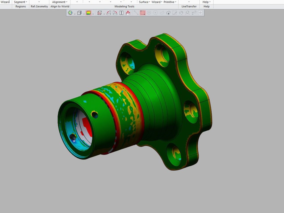Open the Primitive dropdown

170,2
